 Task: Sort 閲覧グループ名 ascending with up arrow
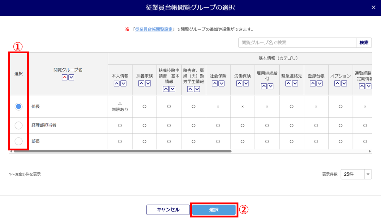click(x=65, y=77)
